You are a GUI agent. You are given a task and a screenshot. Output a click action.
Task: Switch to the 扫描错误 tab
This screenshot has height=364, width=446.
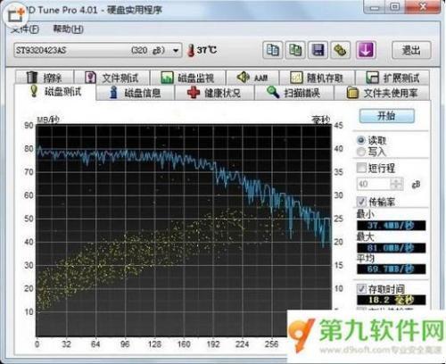pyautogui.click(x=293, y=93)
